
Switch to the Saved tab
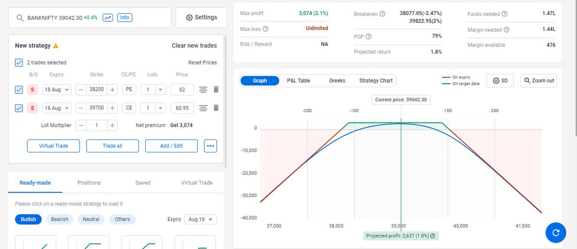coord(143,183)
